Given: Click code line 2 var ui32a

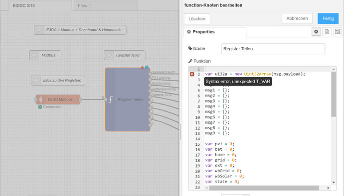Looking at the screenshot, I should [x=255, y=74].
